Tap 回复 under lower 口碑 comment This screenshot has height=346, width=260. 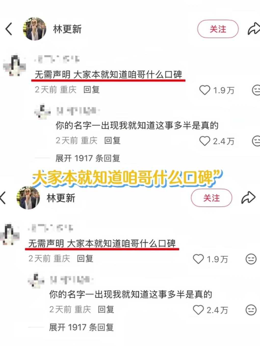[85, 259]
